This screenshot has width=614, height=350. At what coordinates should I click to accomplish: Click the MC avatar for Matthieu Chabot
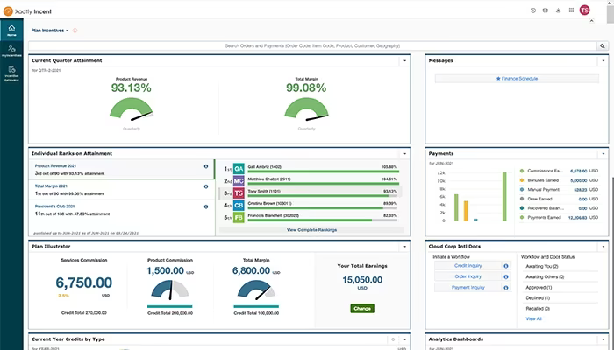[239, 181]
